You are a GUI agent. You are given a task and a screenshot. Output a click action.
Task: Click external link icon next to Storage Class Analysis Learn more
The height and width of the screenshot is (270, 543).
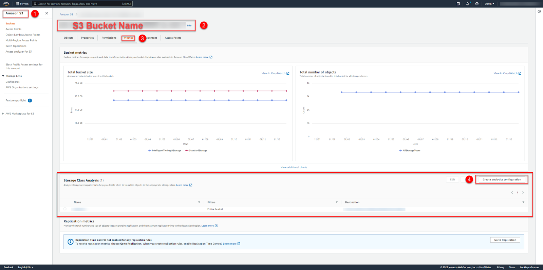tap(191, 185)
